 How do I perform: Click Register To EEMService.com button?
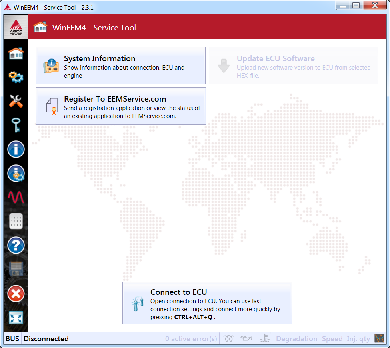[120, 106]
